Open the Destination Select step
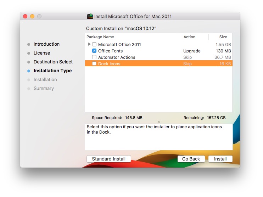Image resolution: width=263 pixels, height=197 pixels. point(53,62)
